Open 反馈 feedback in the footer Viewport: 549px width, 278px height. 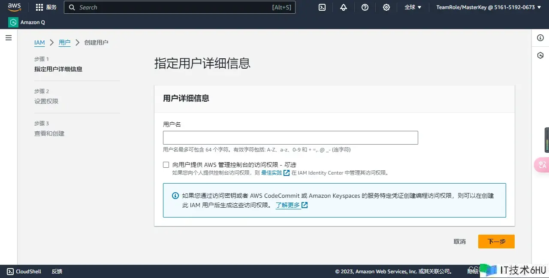pyautogui.click(x=57, y=272)
